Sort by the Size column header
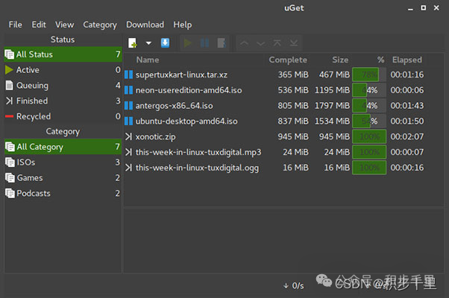The width and height of the screenshot is (449, 298). click(x=340, y=60)
